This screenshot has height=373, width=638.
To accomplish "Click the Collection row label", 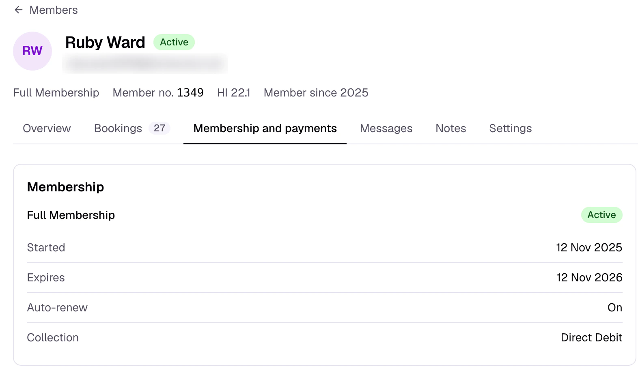I will (53, 338).
